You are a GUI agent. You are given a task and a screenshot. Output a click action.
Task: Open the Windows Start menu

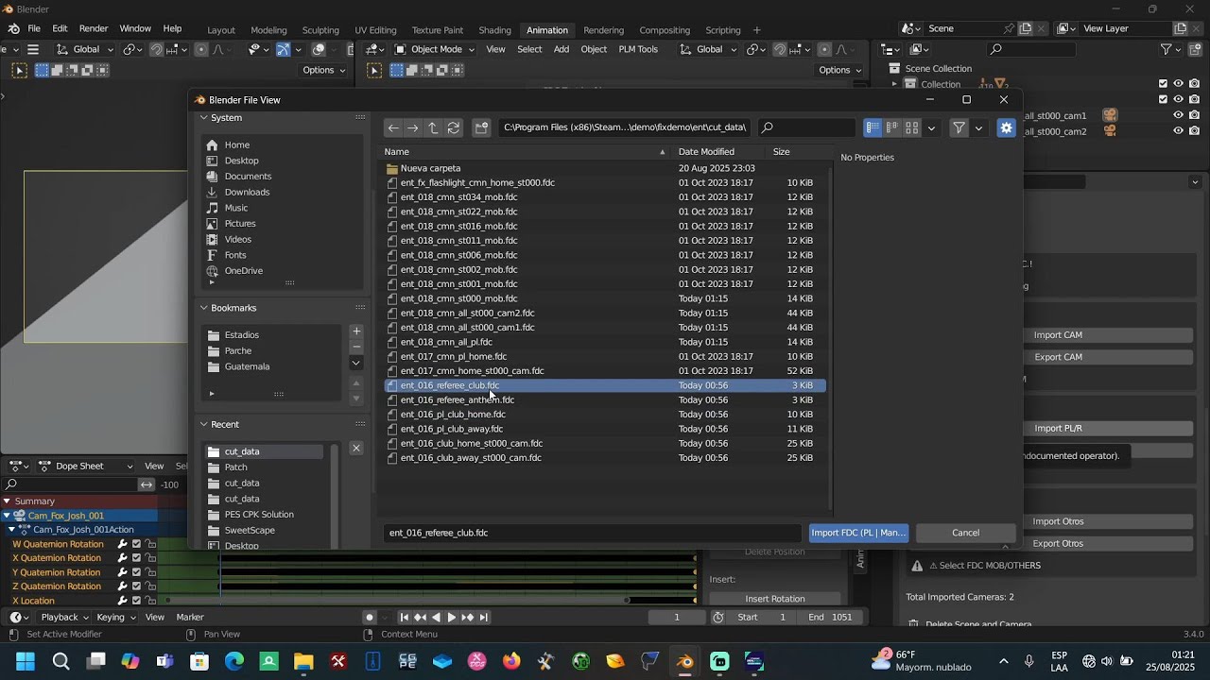point(26,661)
